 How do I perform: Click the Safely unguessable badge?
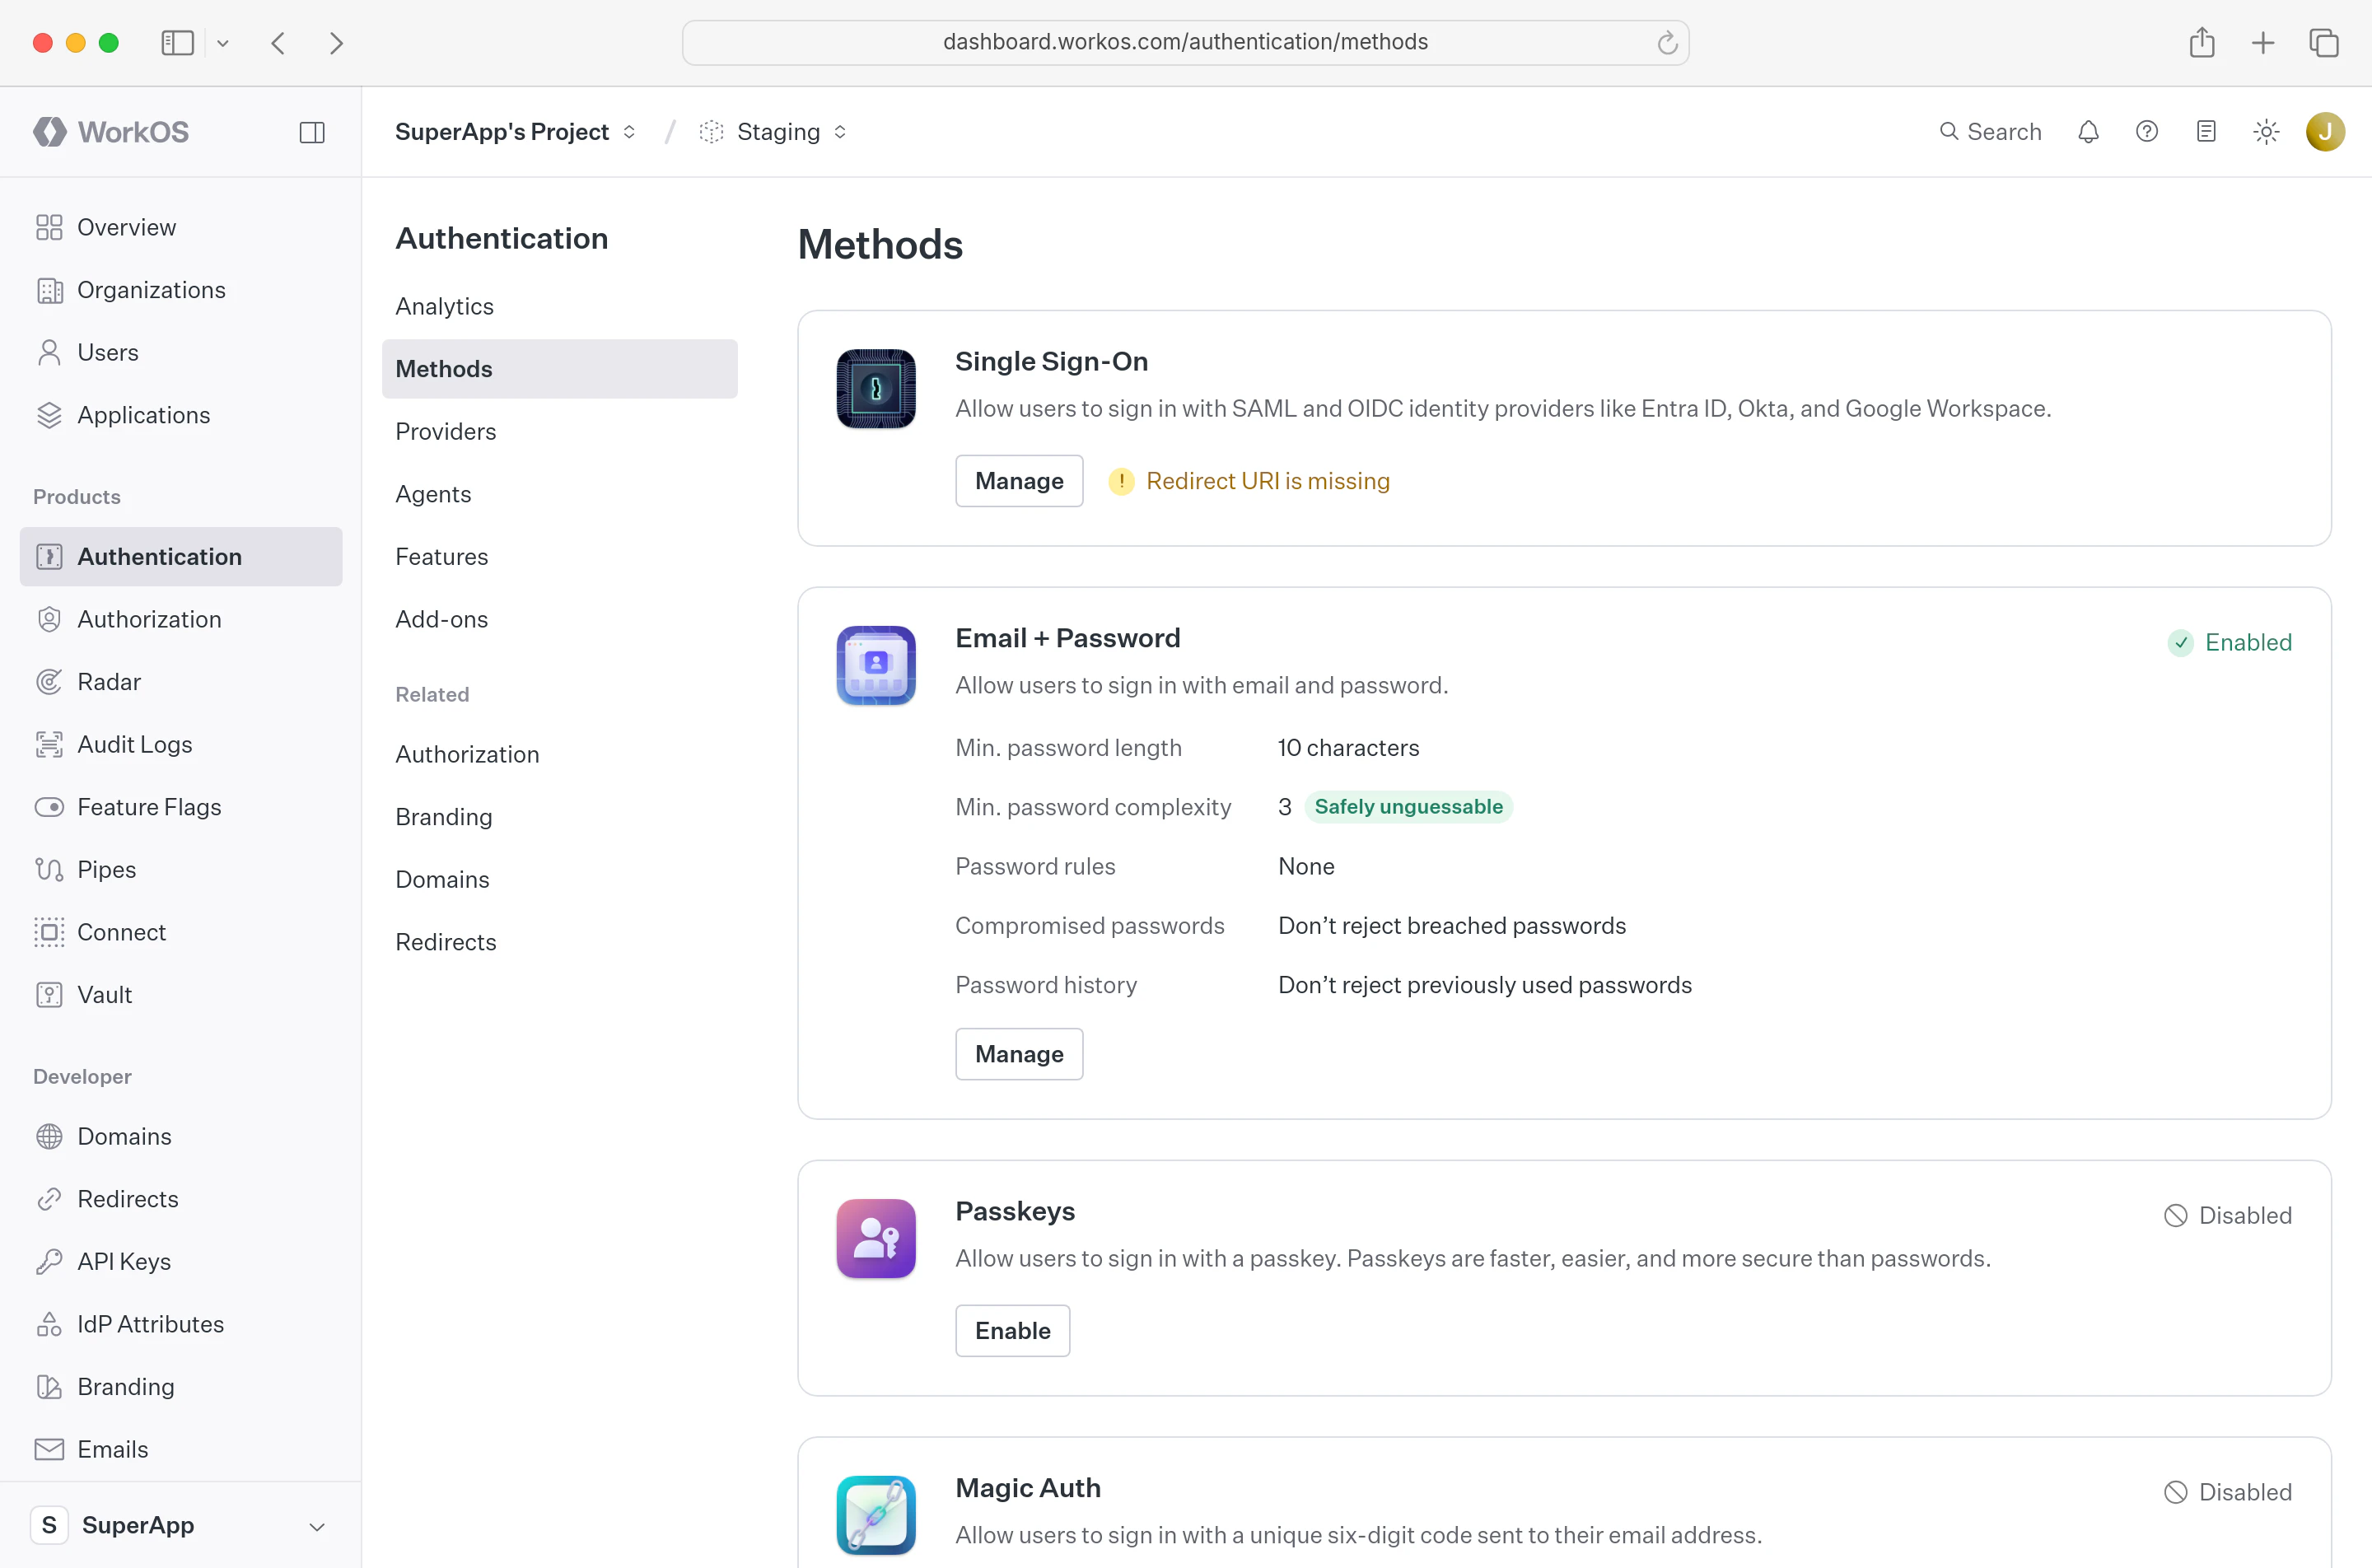(1408, 807)
